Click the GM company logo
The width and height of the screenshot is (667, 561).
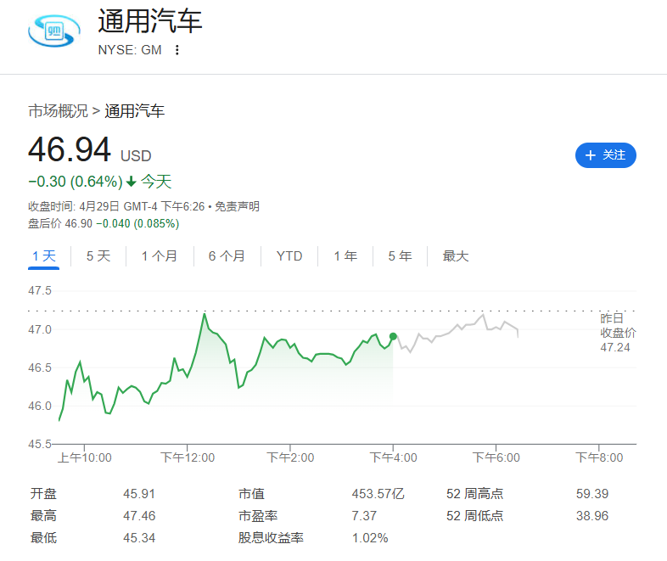[54, 31]
